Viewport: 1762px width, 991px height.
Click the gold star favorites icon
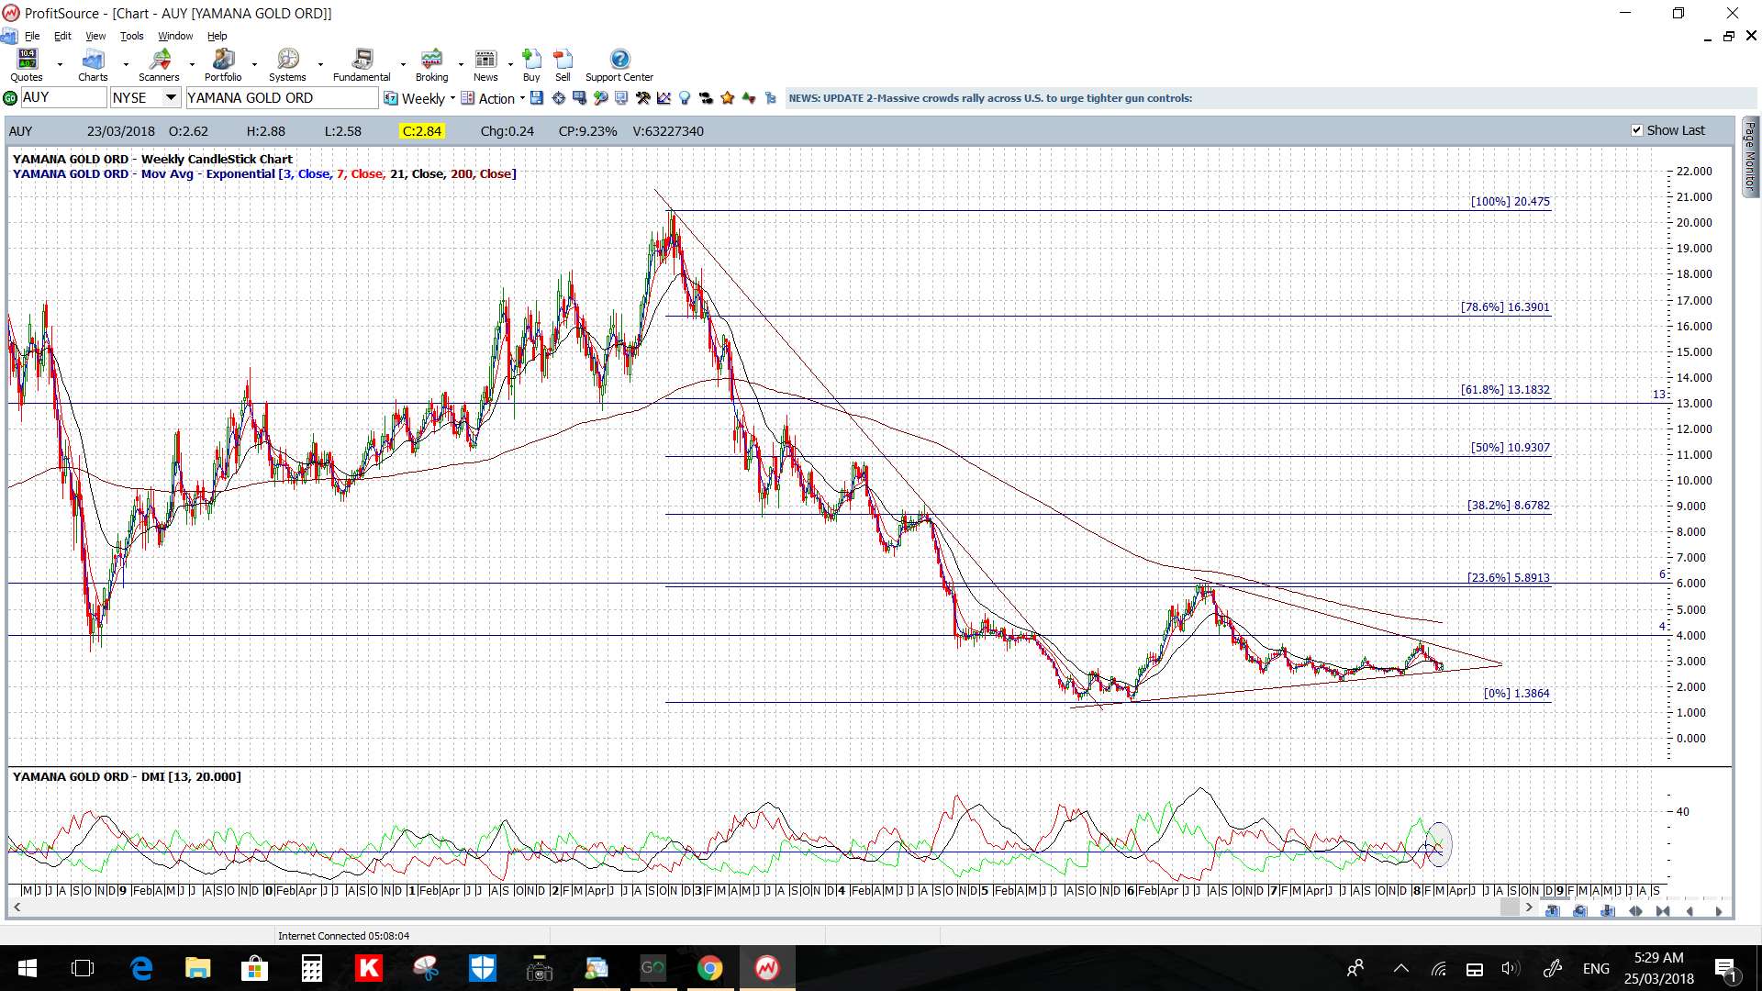pos(727,98)
